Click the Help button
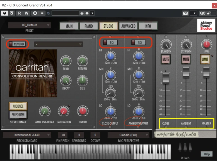This screenshot has width=217, height=161. [207, 154]
